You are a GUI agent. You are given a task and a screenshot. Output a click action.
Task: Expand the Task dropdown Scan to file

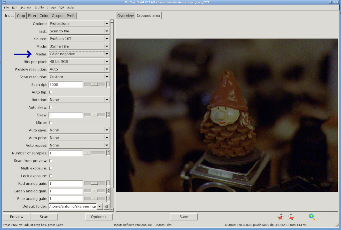(x=79, y=31)
